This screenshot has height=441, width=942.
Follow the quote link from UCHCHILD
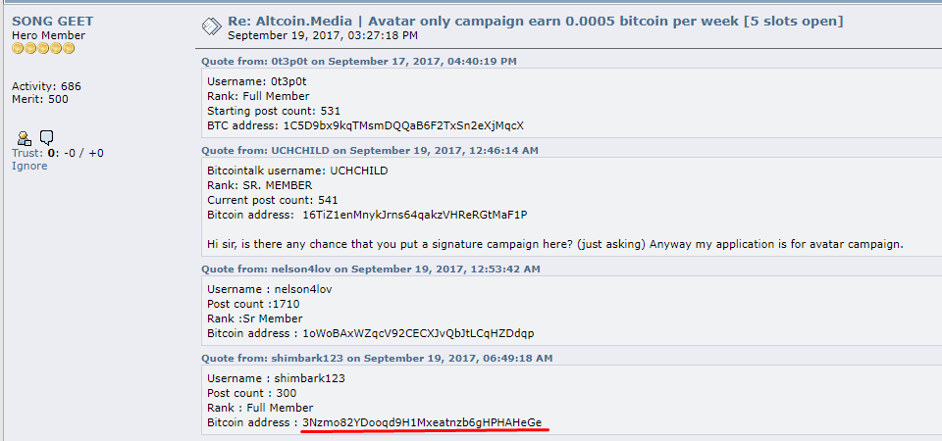(370, 150)
